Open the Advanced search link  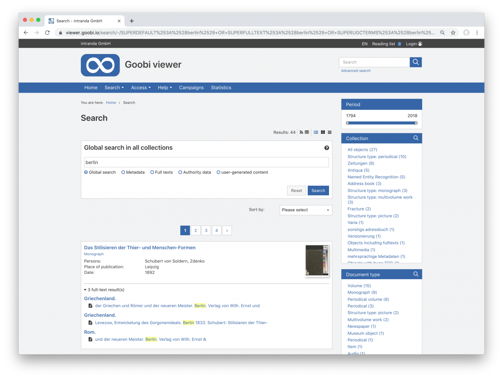pyautogui.click(x=355, y=70)
